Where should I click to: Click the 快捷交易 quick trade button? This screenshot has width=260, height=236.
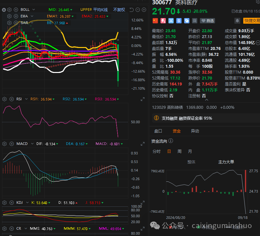click(x=251, y=21)
